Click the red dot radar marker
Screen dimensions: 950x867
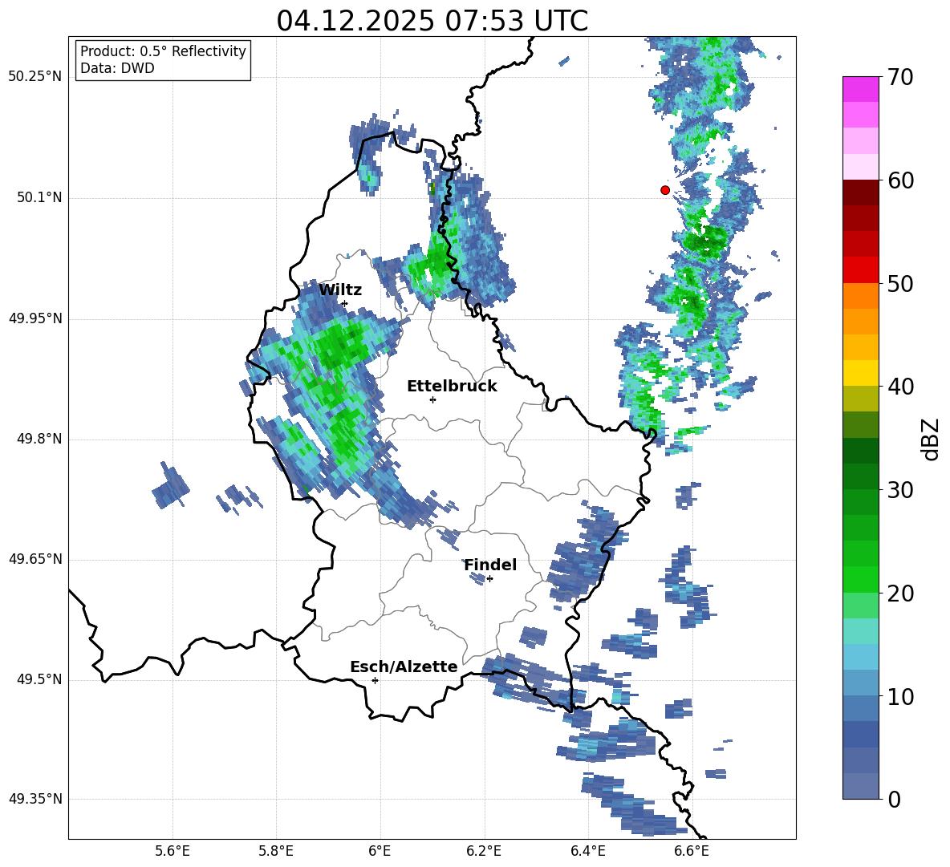[664, 190]
